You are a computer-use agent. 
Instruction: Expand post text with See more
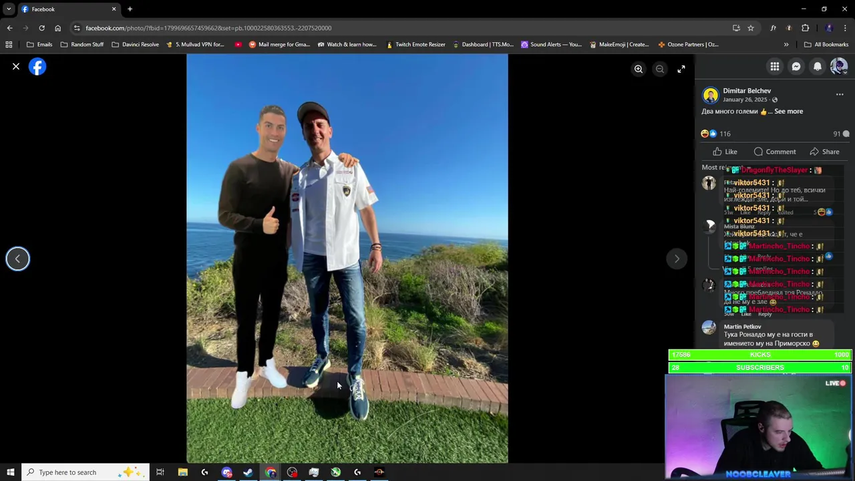789,112
